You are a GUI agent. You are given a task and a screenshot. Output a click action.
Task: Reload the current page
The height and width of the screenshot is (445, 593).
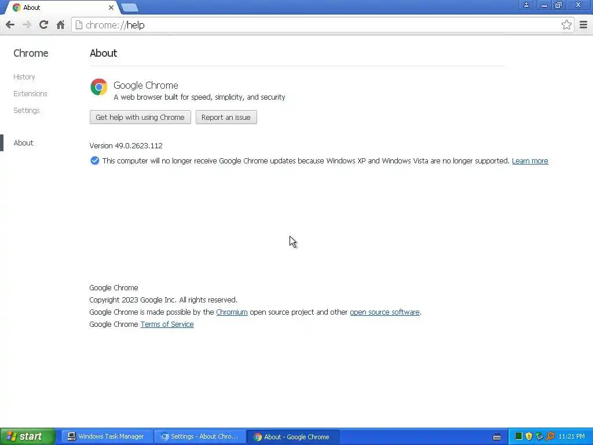43,25
